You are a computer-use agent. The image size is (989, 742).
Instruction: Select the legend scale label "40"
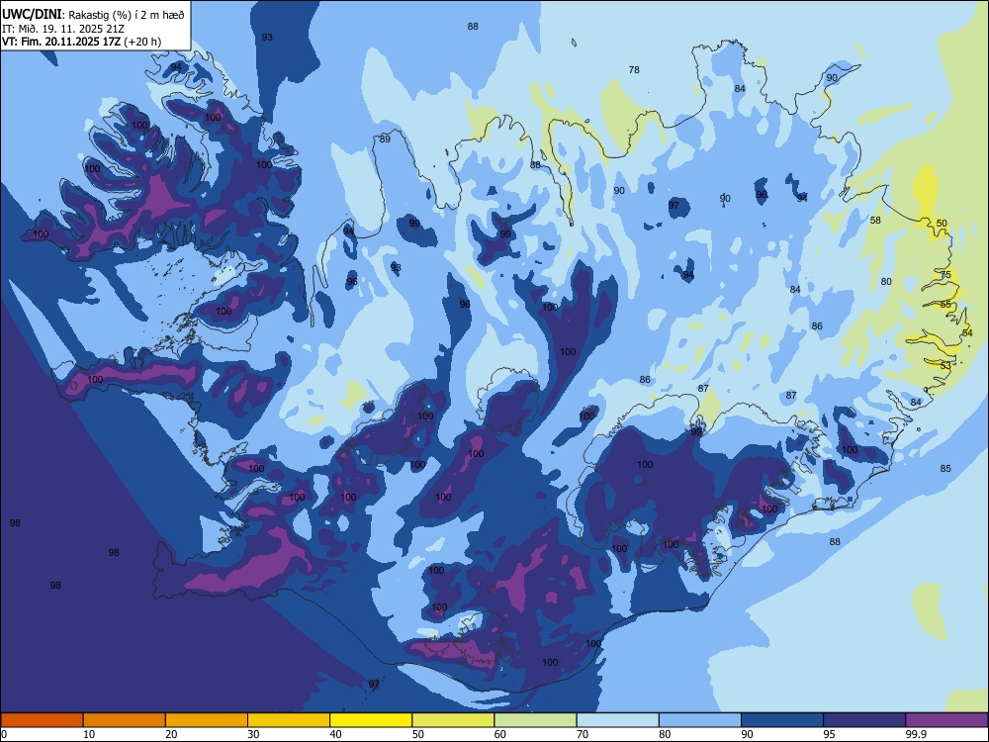pos(335,734)
